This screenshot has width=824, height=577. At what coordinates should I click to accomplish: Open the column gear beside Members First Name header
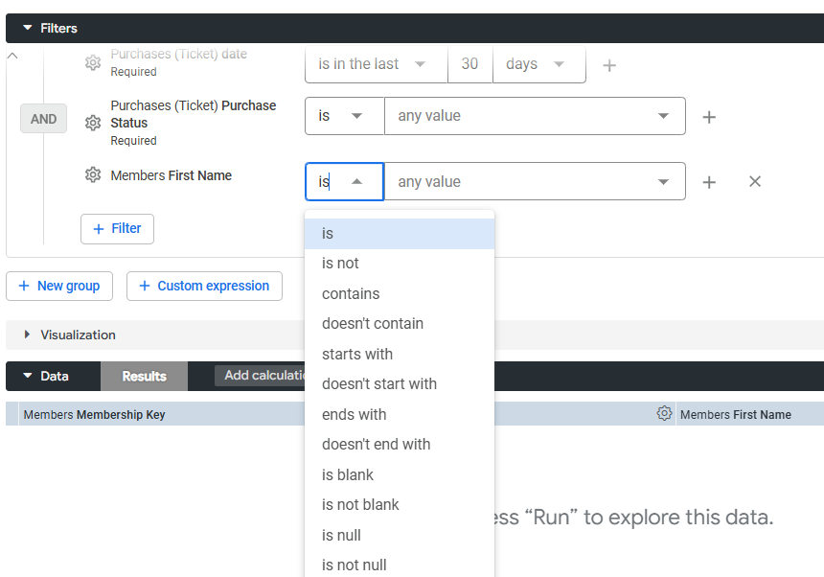click(664, 413)
